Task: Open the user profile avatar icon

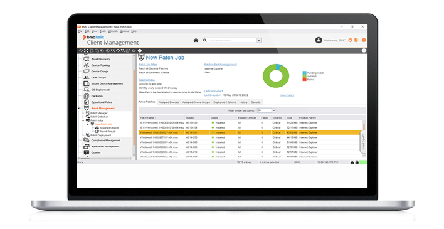Action: pyautogui.click(x=319, y=40)
